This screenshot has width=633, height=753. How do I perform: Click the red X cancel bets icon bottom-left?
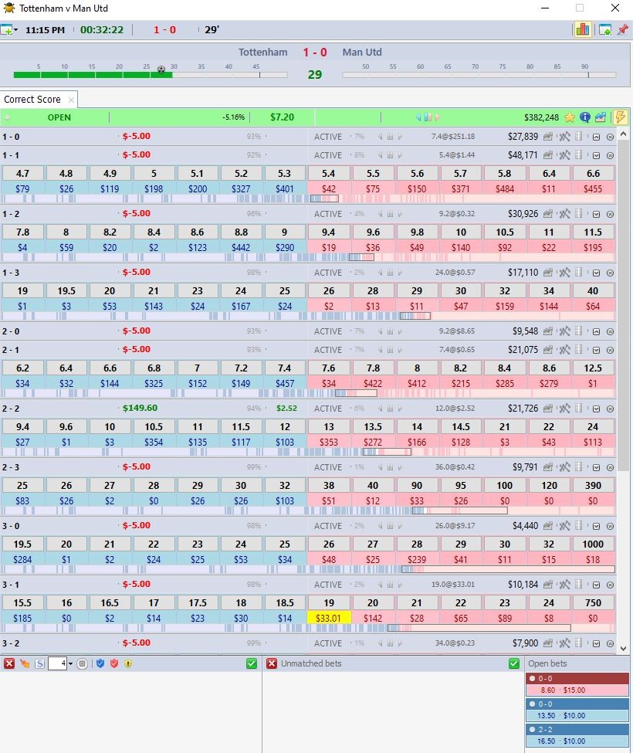click(x=8, y=663)
